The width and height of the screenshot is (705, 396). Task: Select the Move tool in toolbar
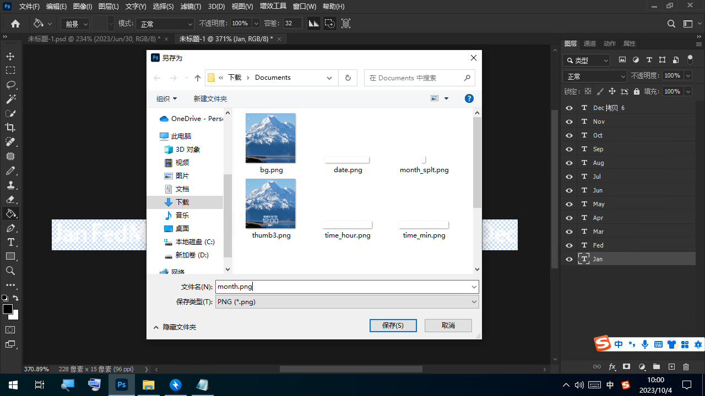(10, 57)
